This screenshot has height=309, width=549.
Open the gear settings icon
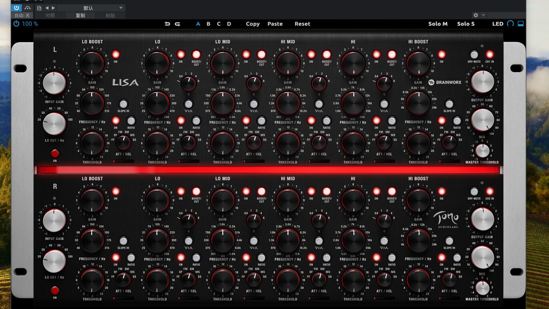tap(476, 15)
